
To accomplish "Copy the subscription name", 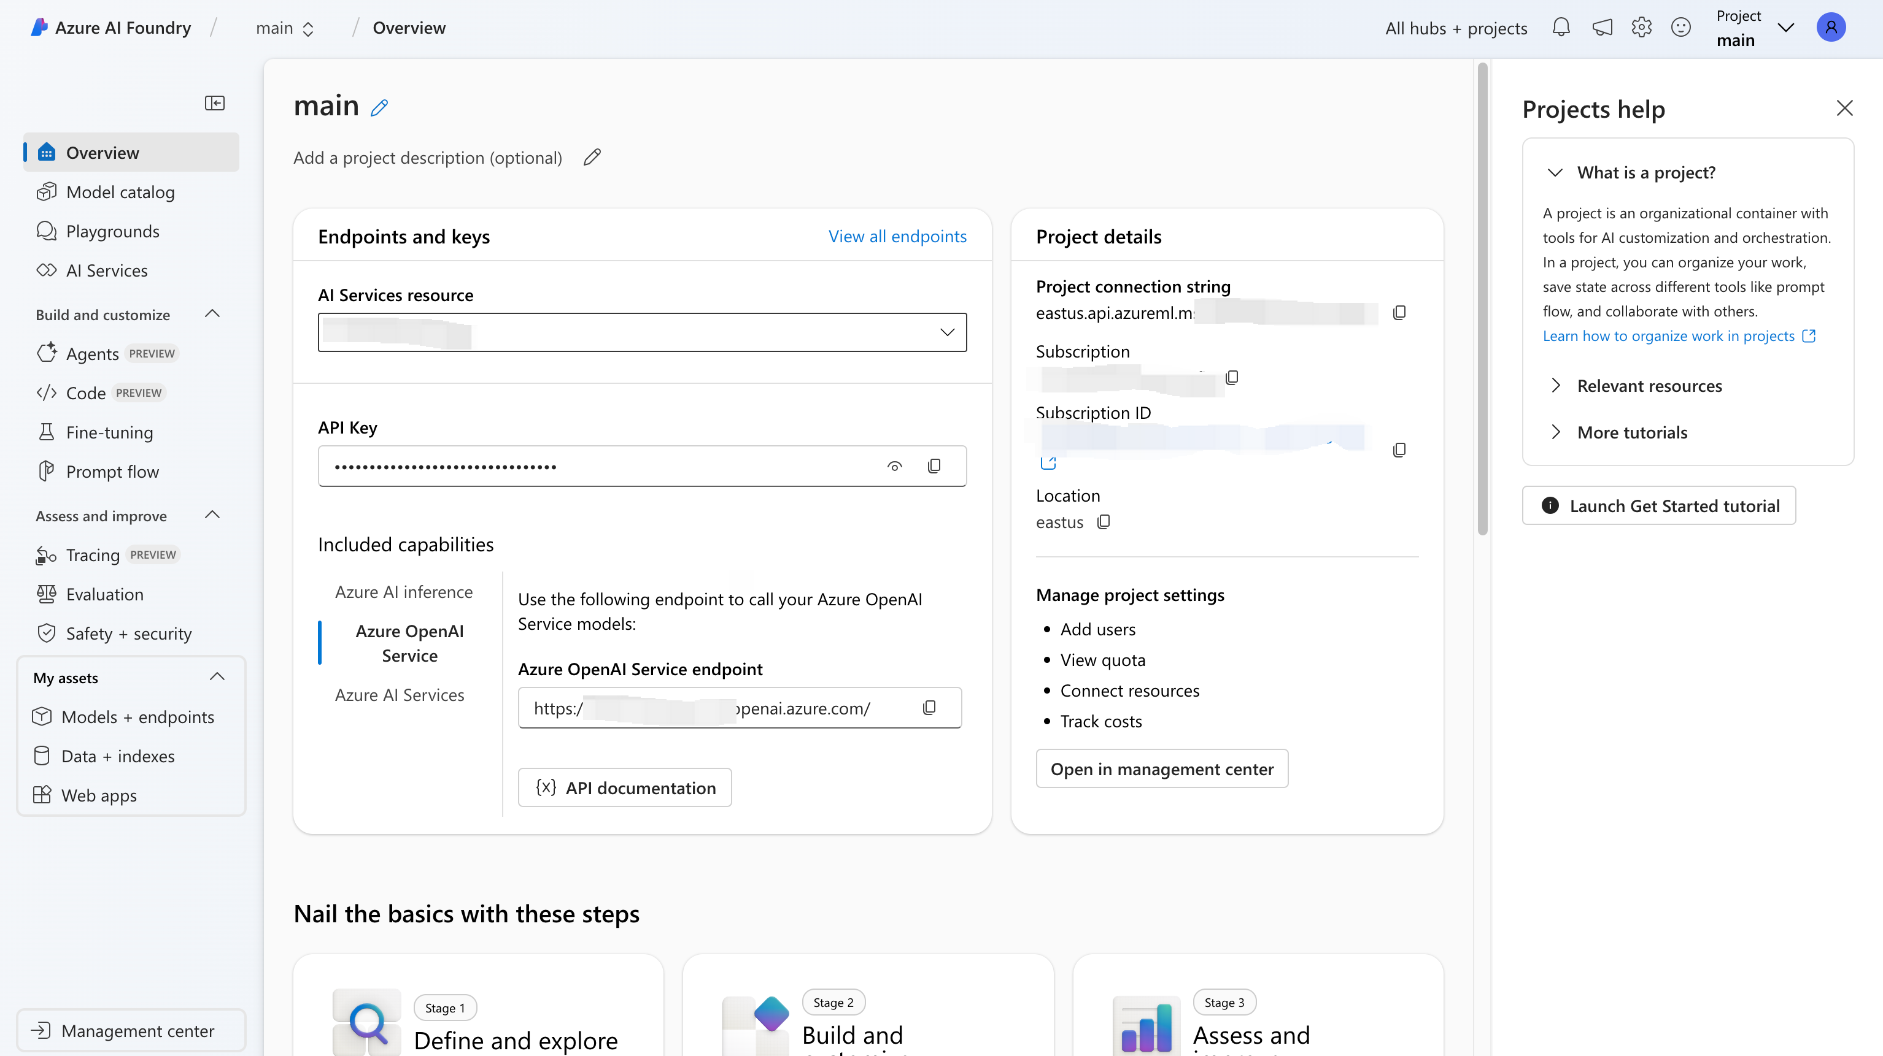I will [1232, 378].
